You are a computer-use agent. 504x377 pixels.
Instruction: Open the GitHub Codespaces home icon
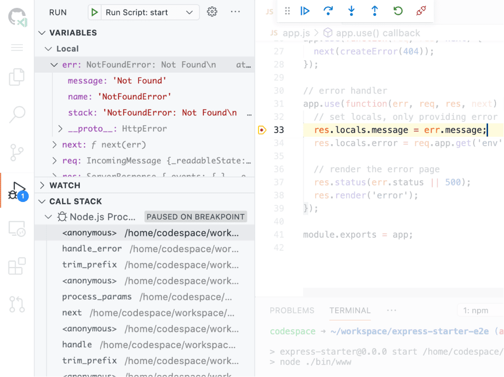coord(17,17)
